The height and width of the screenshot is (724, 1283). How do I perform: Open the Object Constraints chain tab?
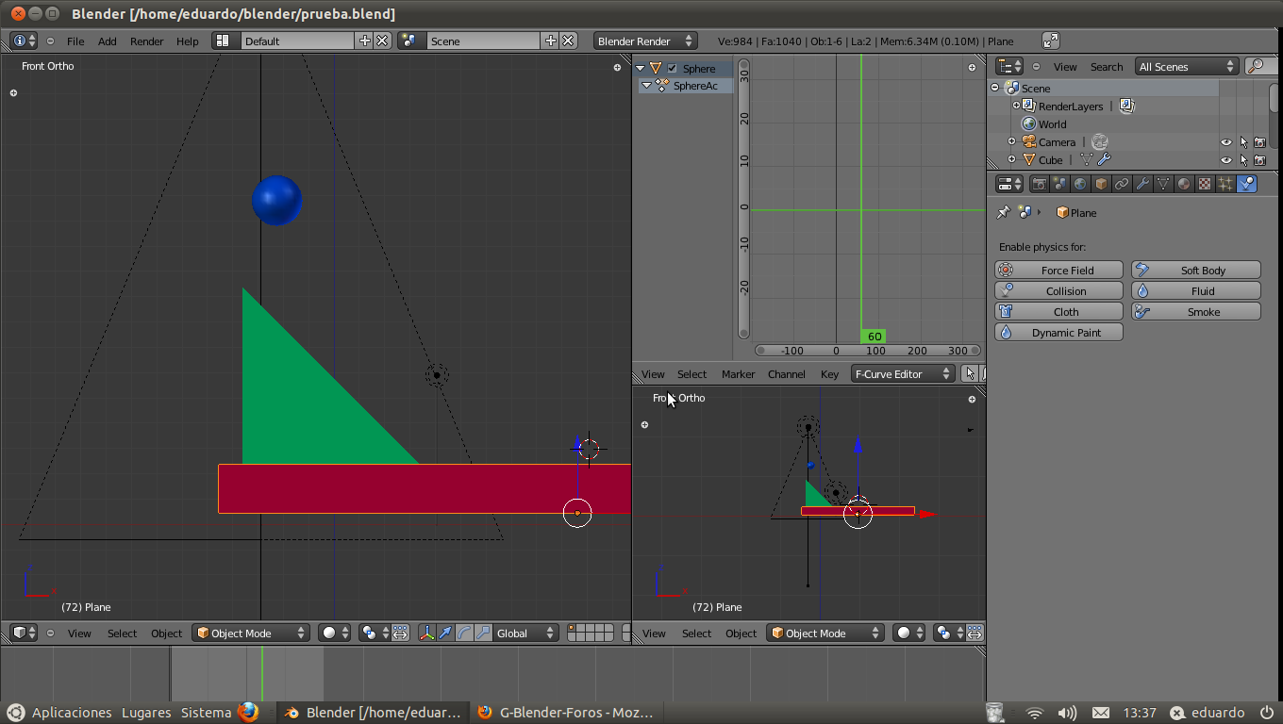pyautogui.click(x=1122, y=185)
